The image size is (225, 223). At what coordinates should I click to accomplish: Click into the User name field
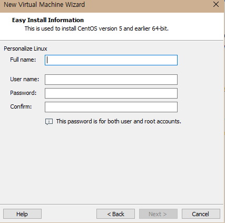click(111, 80)
